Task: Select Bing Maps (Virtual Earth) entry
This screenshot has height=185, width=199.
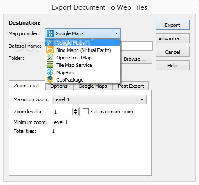Action: 83,50
